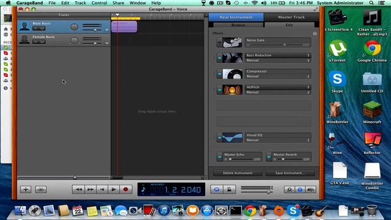Start recording with the red record button
391x220 pixels.
126,189
